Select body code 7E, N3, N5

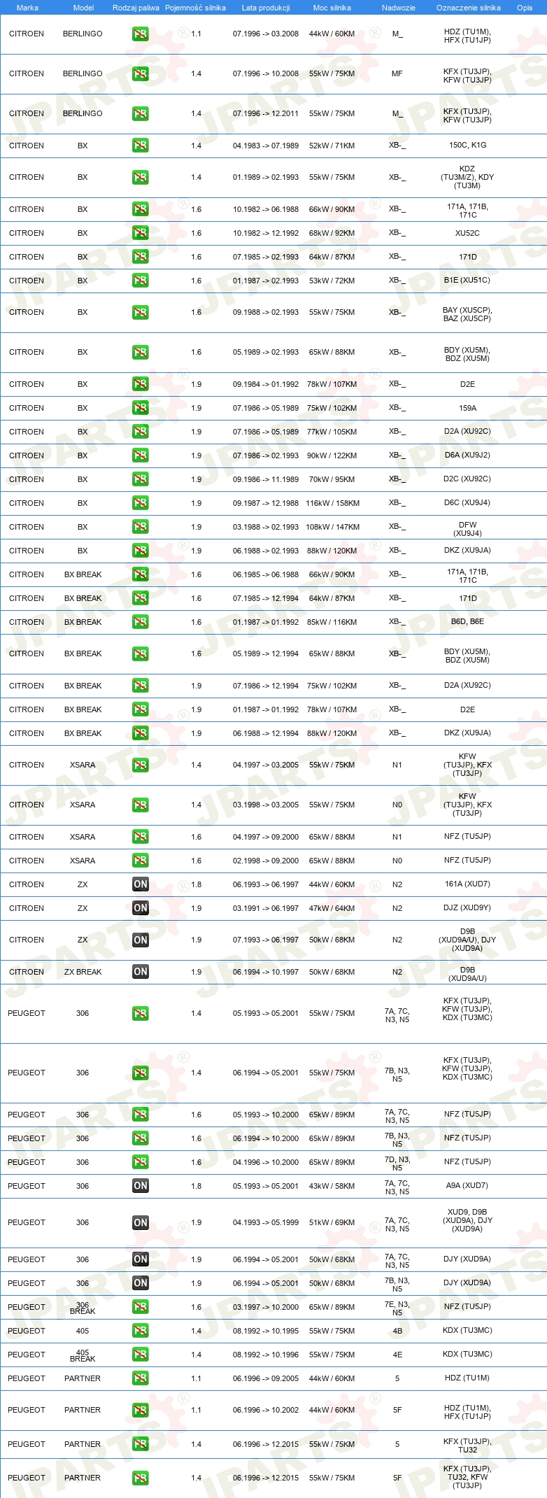pyautogui.click(x=397, y=1308)
